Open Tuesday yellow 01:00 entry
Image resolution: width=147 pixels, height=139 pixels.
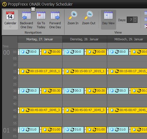pos(95,130)
